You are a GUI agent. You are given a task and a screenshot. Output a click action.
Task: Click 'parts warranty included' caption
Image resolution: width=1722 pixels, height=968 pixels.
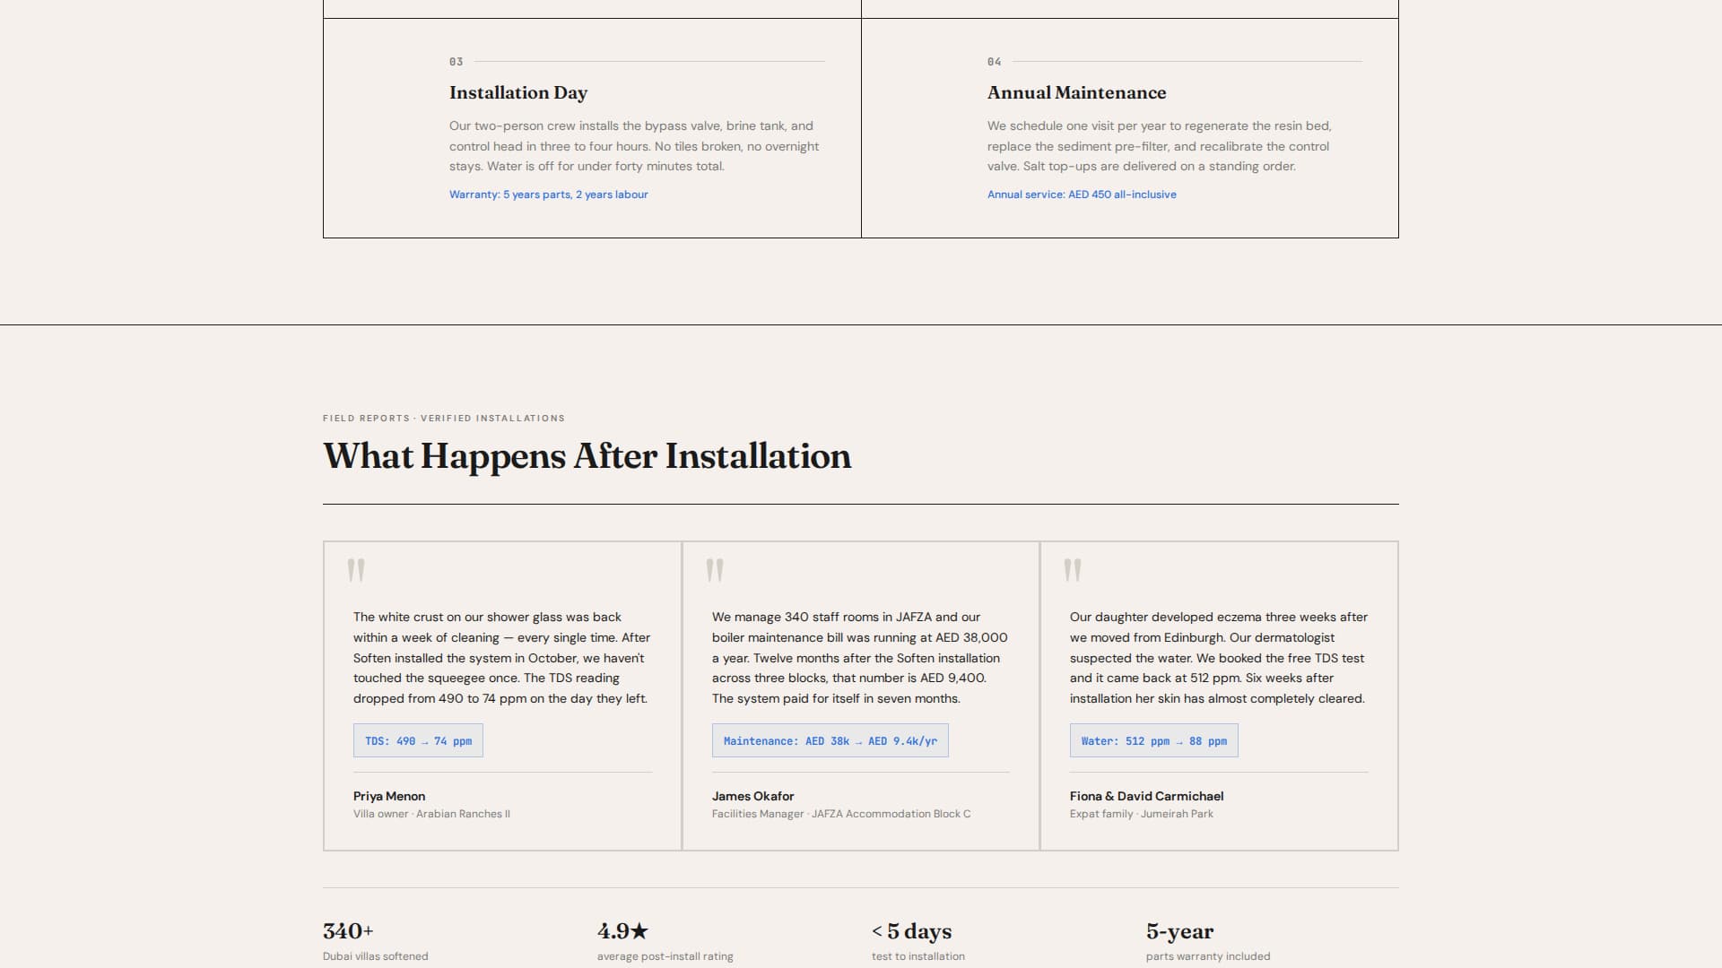click(x=1208, y=956)
